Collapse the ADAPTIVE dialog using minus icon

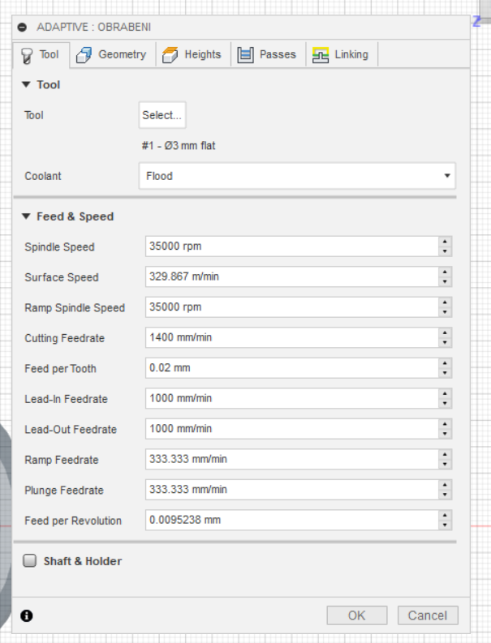click(22, 27)
